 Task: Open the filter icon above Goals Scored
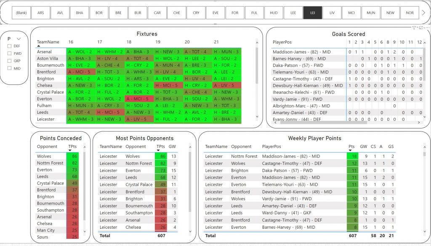pyautogui.click(x=414, y=28)
